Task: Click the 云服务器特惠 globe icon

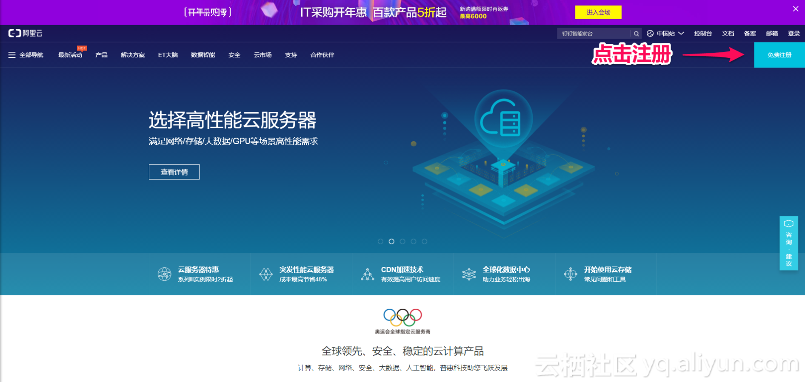Action: [x=164, y=274]
